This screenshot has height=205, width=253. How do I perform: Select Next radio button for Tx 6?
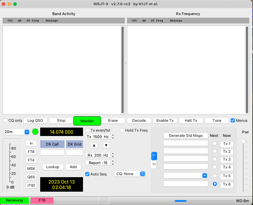coord(215,184)
